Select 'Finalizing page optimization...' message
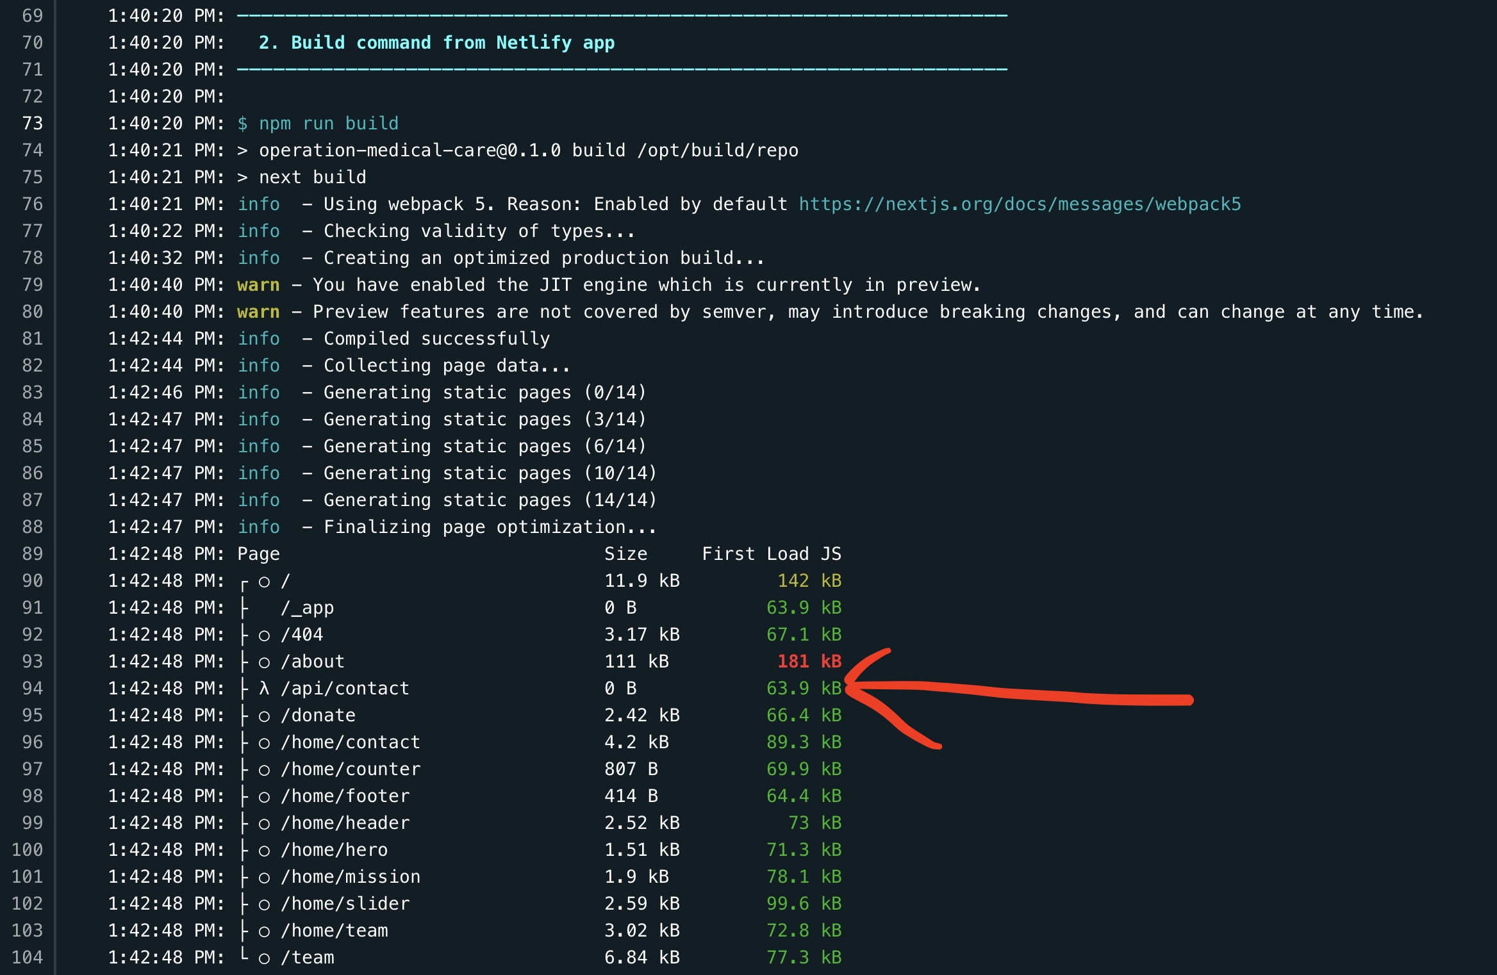This screenshot has width=1497, height=975. pyautogui.click(x=490, y=527)
